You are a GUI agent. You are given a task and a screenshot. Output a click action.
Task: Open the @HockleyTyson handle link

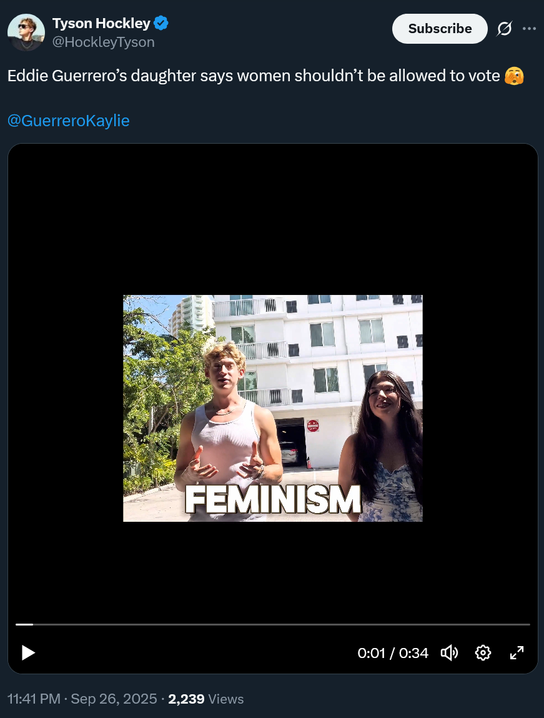[x=104, y=42]
